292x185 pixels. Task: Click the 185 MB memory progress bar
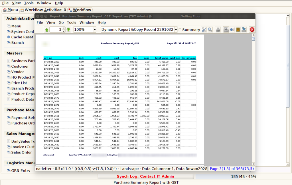point(244,176)
